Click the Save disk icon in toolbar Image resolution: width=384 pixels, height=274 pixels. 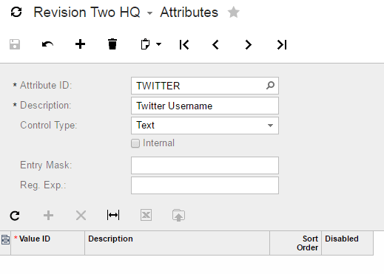tap(15, 44)
